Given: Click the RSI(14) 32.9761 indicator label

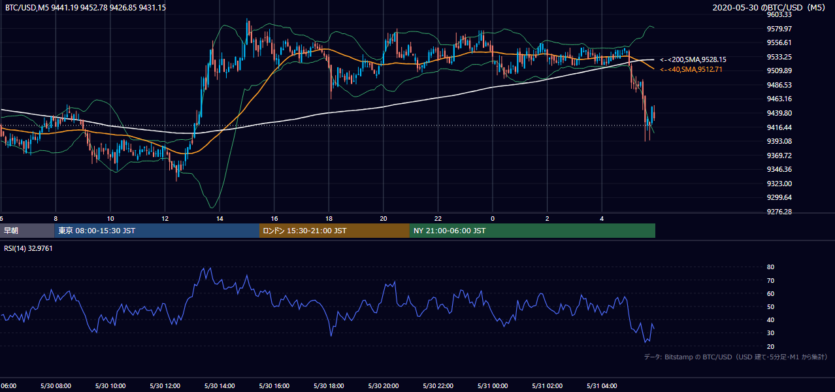Looking at the screenshot, I should [29, 248].
